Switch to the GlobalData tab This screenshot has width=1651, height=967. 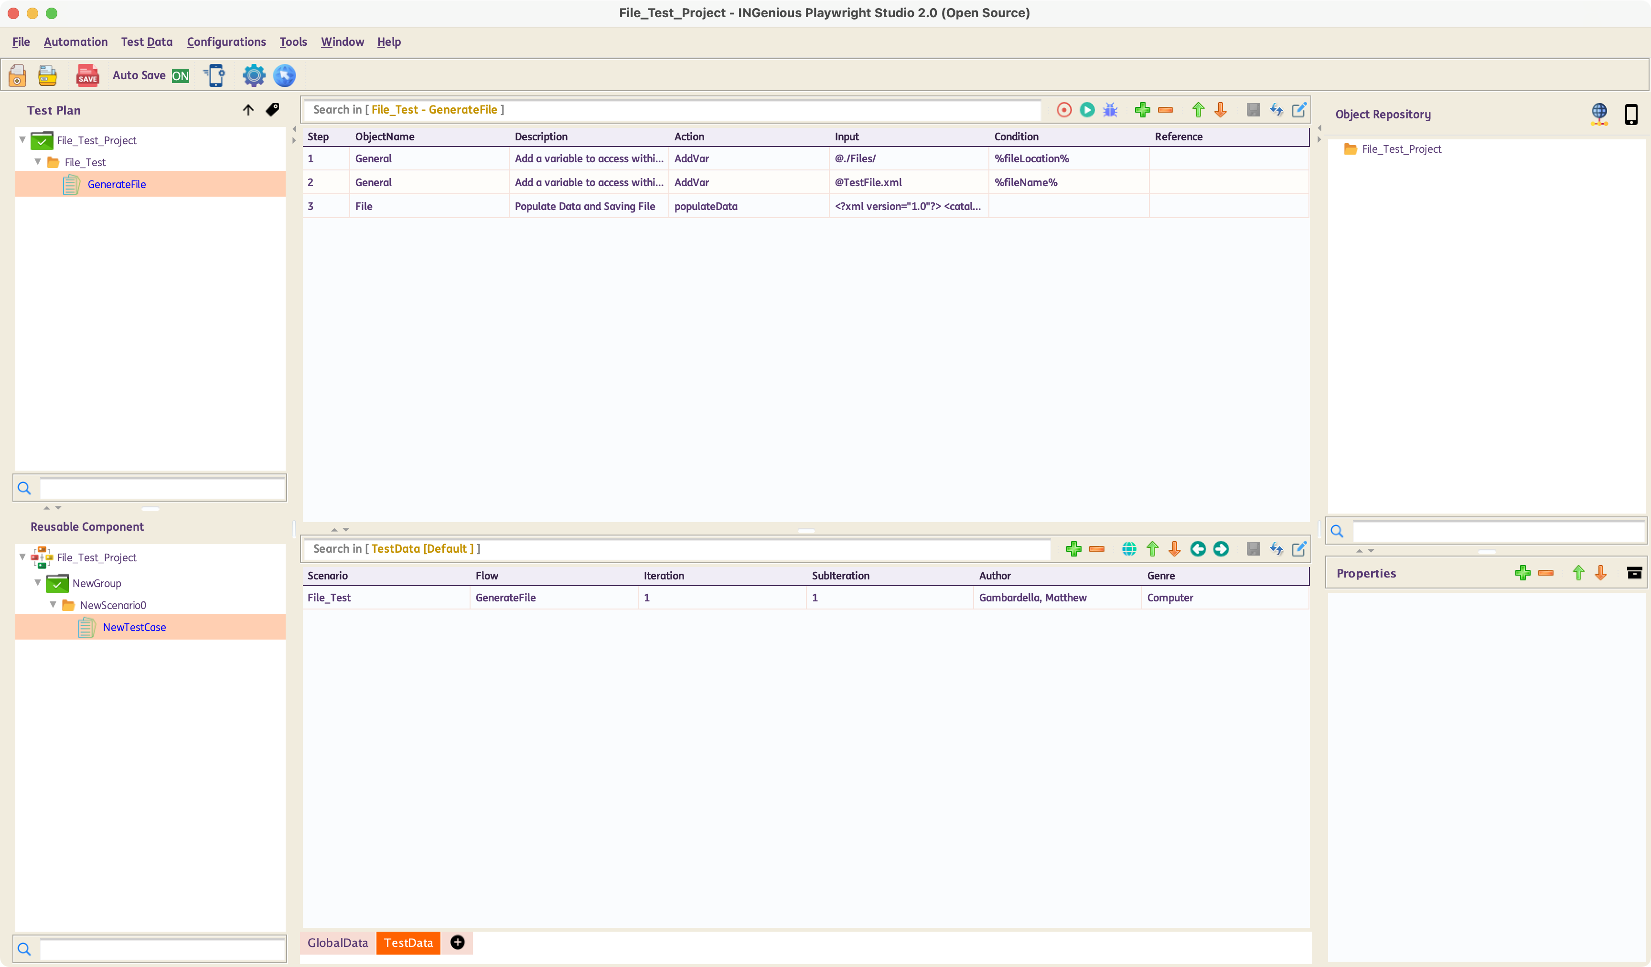[x=337, y=942]
